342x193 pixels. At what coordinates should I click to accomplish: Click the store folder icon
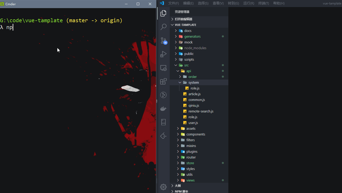[x=183, y=163]
